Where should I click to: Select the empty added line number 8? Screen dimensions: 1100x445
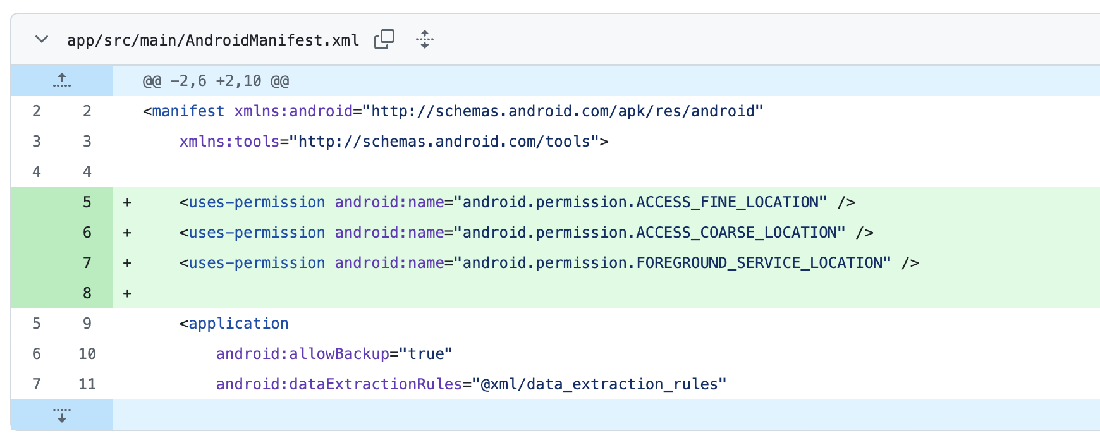pos(87,293)
